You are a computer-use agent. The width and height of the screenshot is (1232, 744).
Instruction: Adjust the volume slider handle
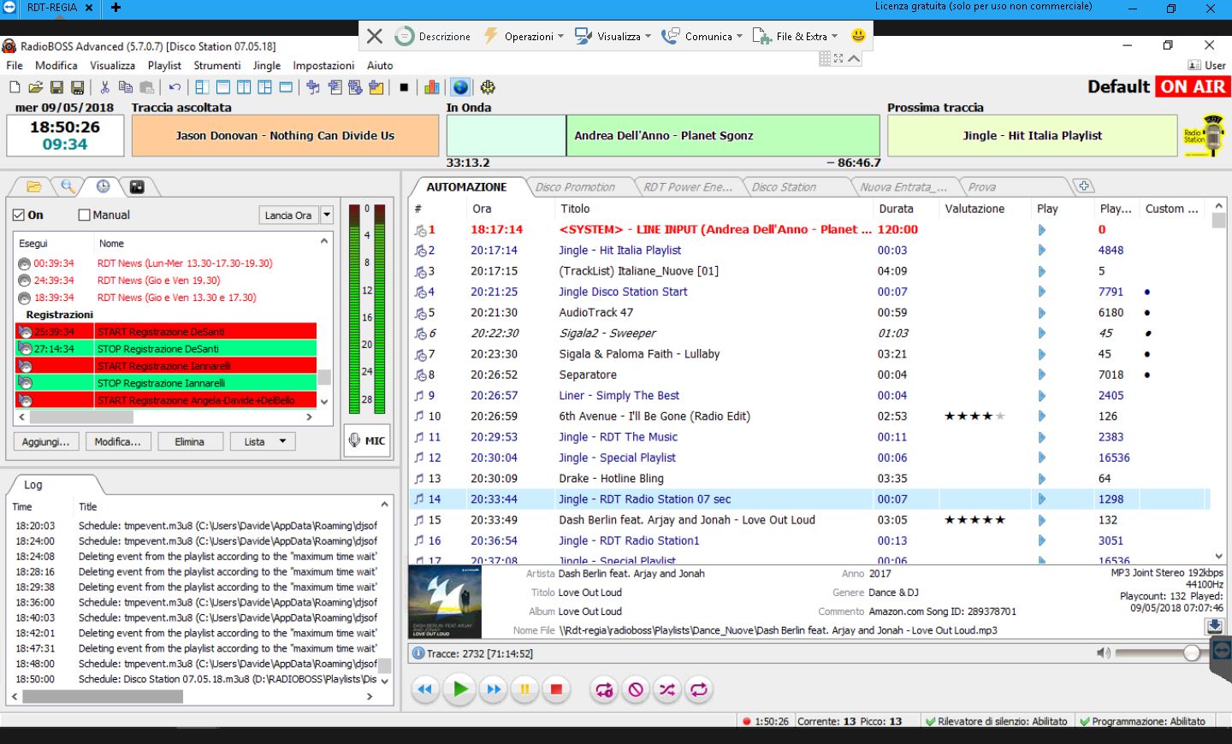[x=1192, y=653]
